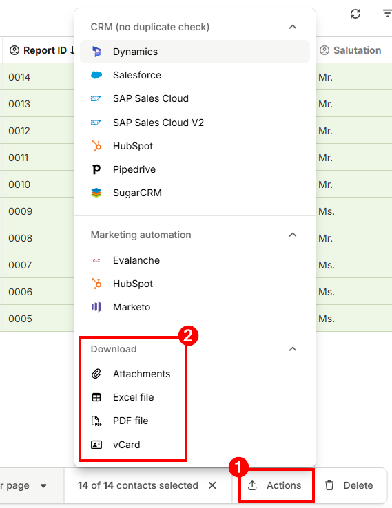The image size is (392, 508).
Task: Click the Delete button
Action: (349, 485)
